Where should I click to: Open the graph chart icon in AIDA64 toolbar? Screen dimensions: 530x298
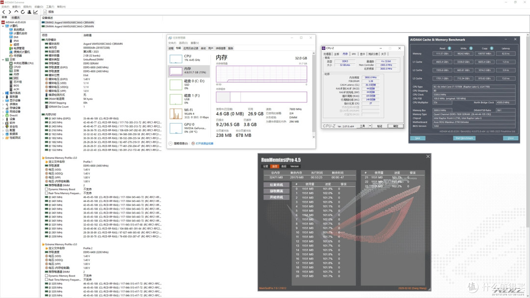(35, 12)
